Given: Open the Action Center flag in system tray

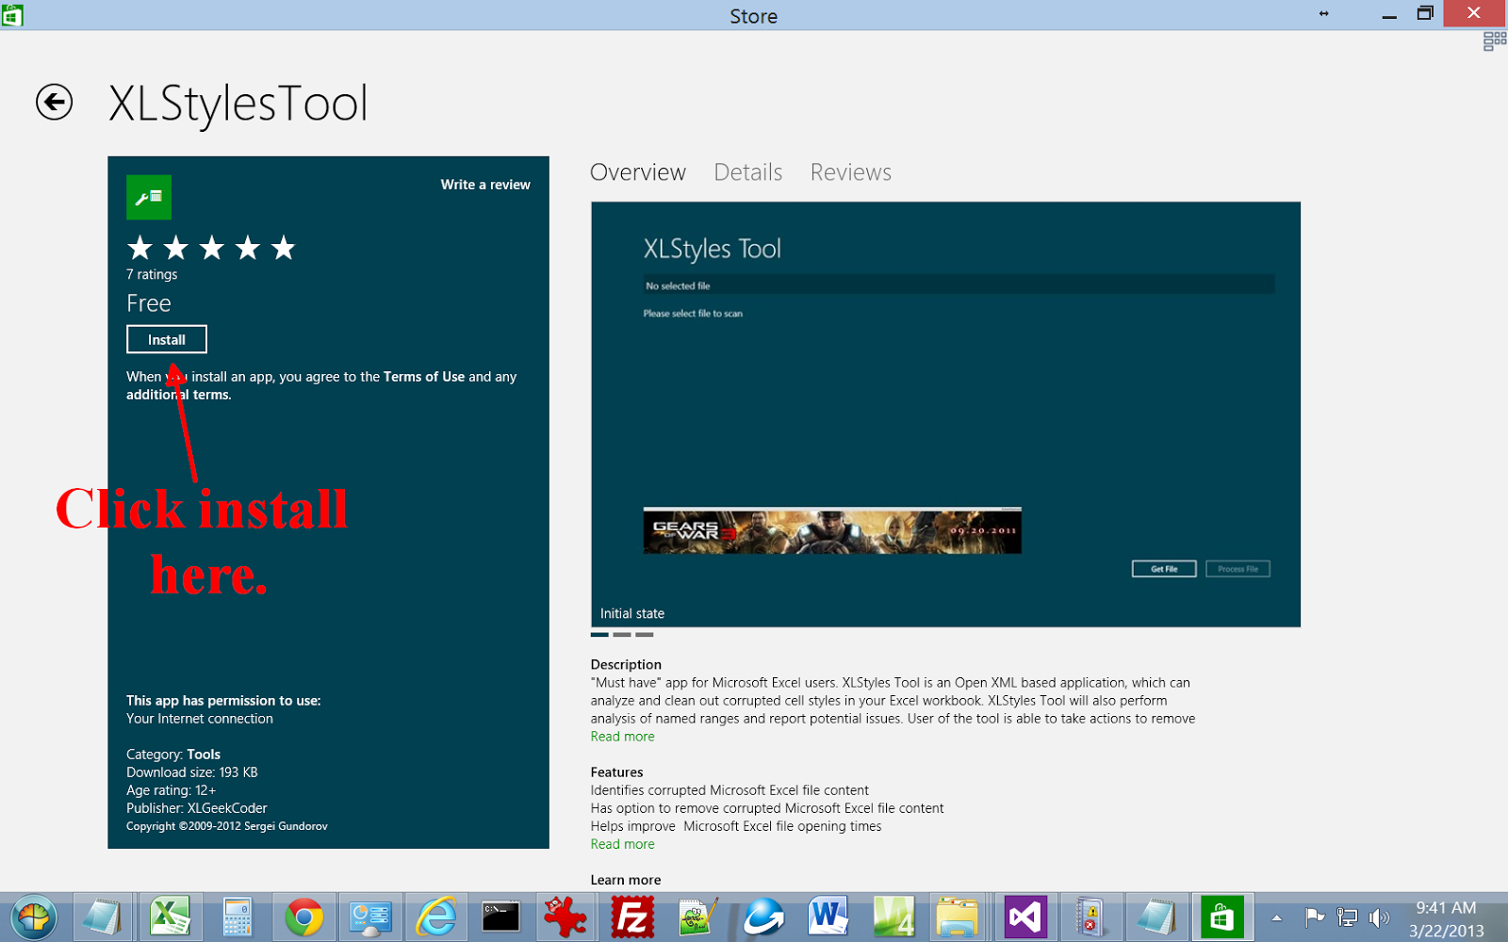Looking at the screenshot, I should pos(1315,916).
